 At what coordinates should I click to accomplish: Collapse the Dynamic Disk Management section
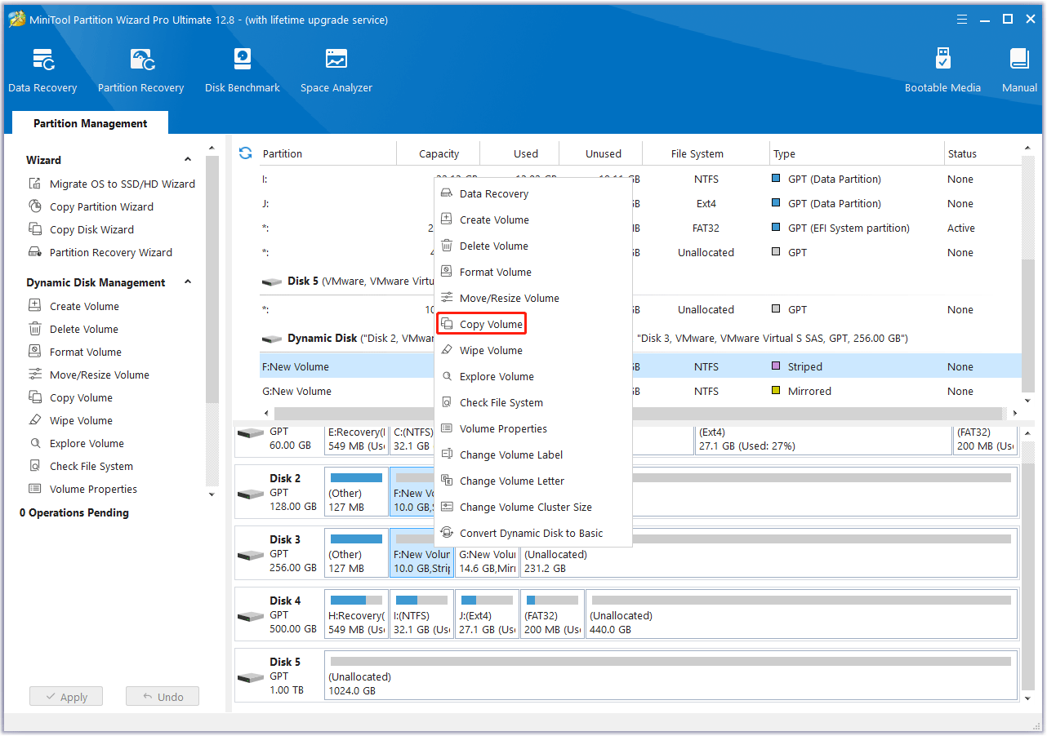[187, 282]
